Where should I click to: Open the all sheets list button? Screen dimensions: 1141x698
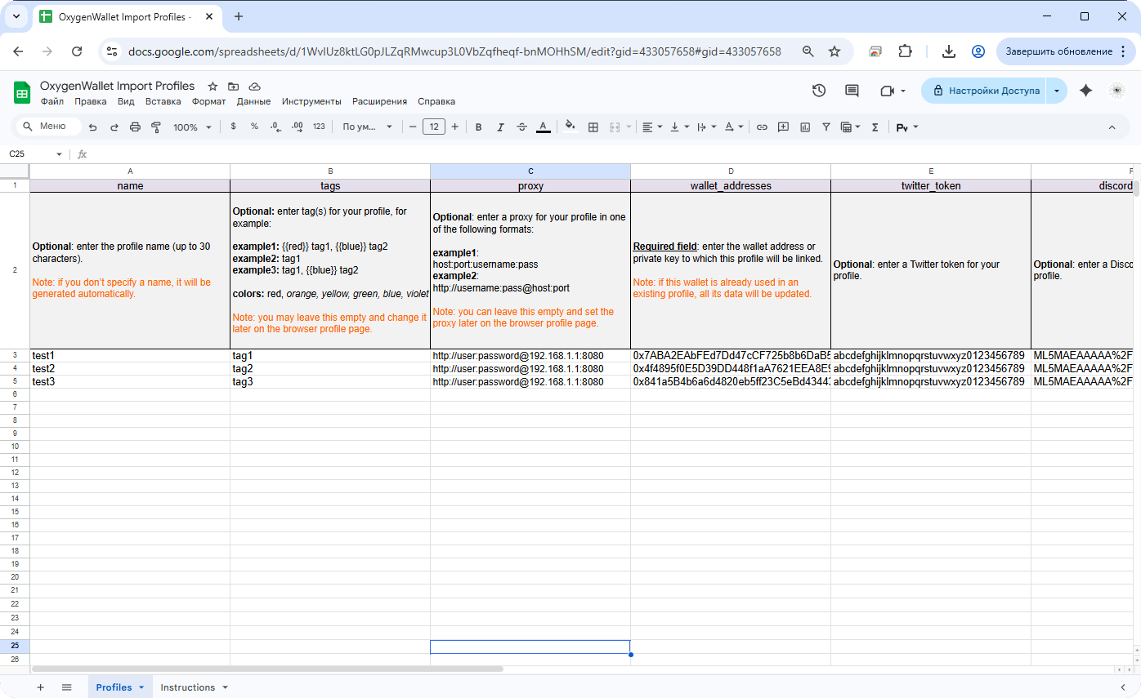point(67,687)
